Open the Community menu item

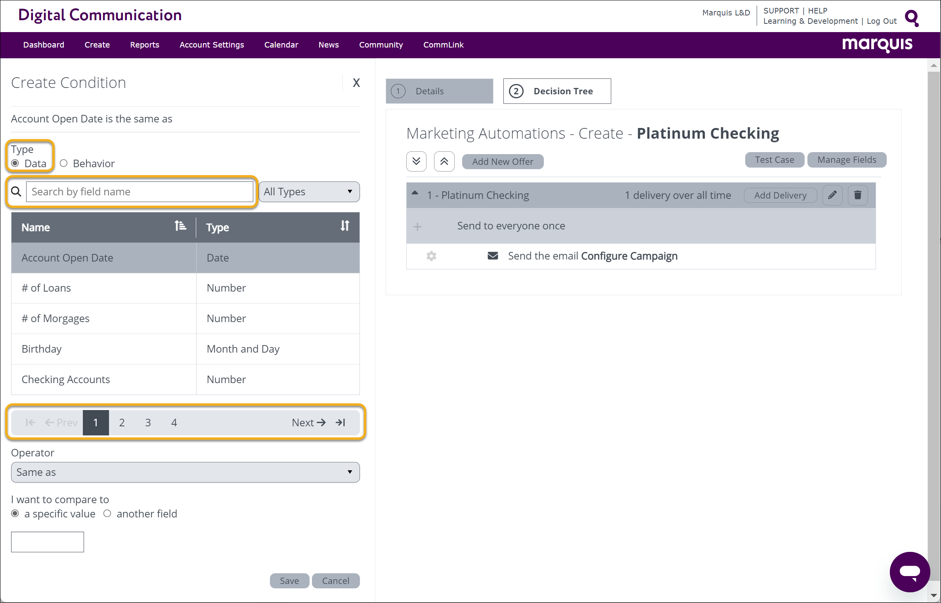point(381,45)
